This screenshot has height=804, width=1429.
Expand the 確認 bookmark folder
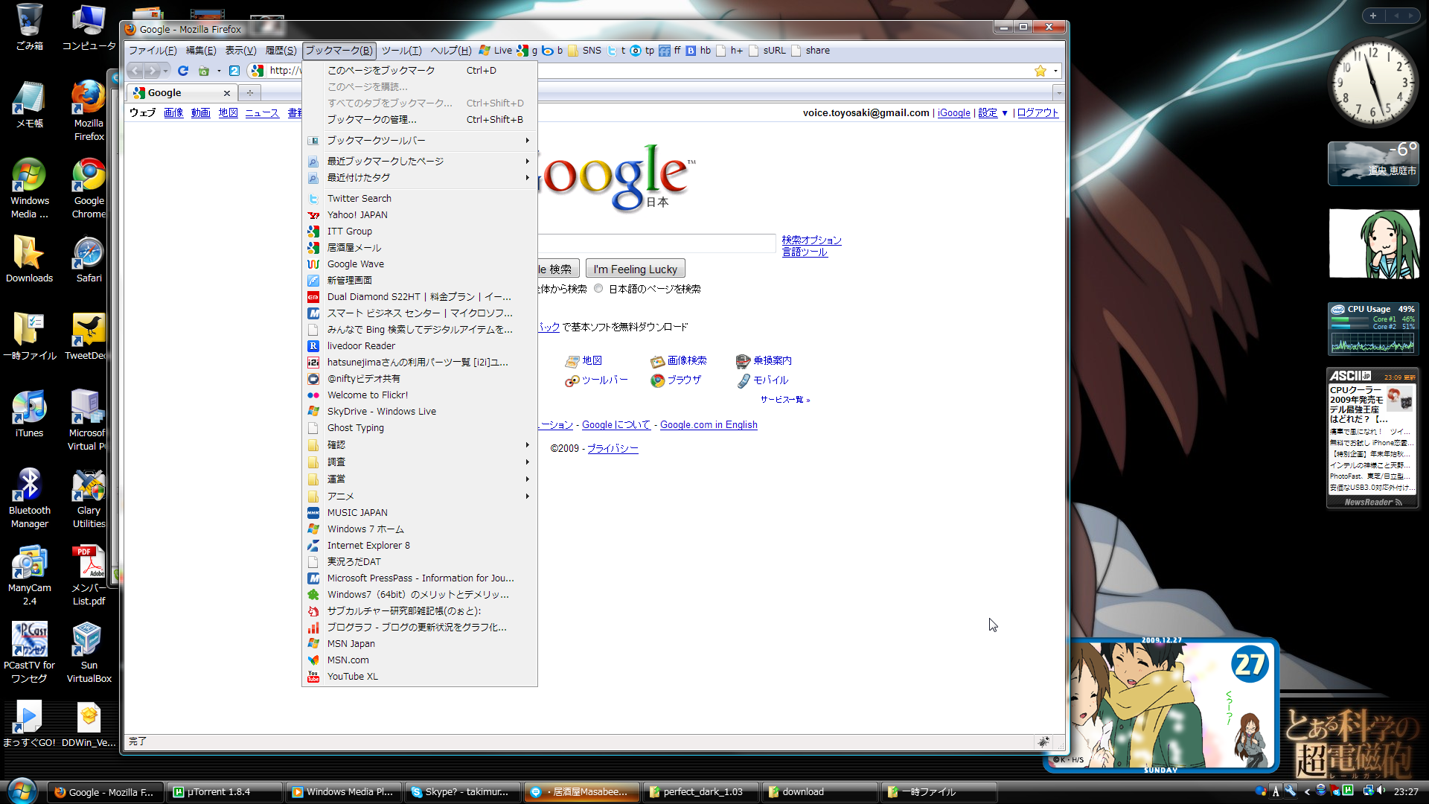point(420,445)
